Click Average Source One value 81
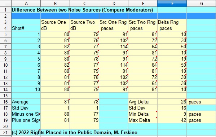 (x=55, y=102)
